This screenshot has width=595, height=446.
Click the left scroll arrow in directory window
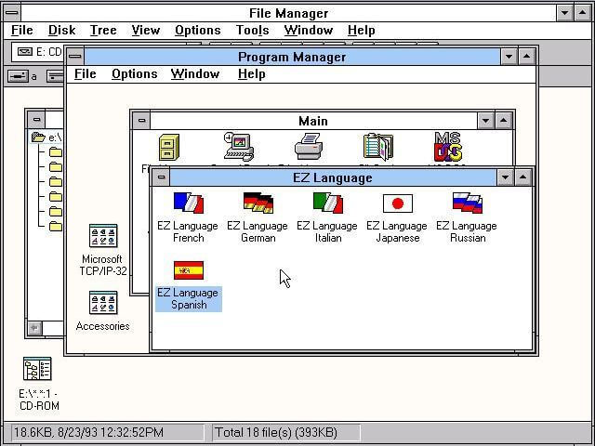35,328
